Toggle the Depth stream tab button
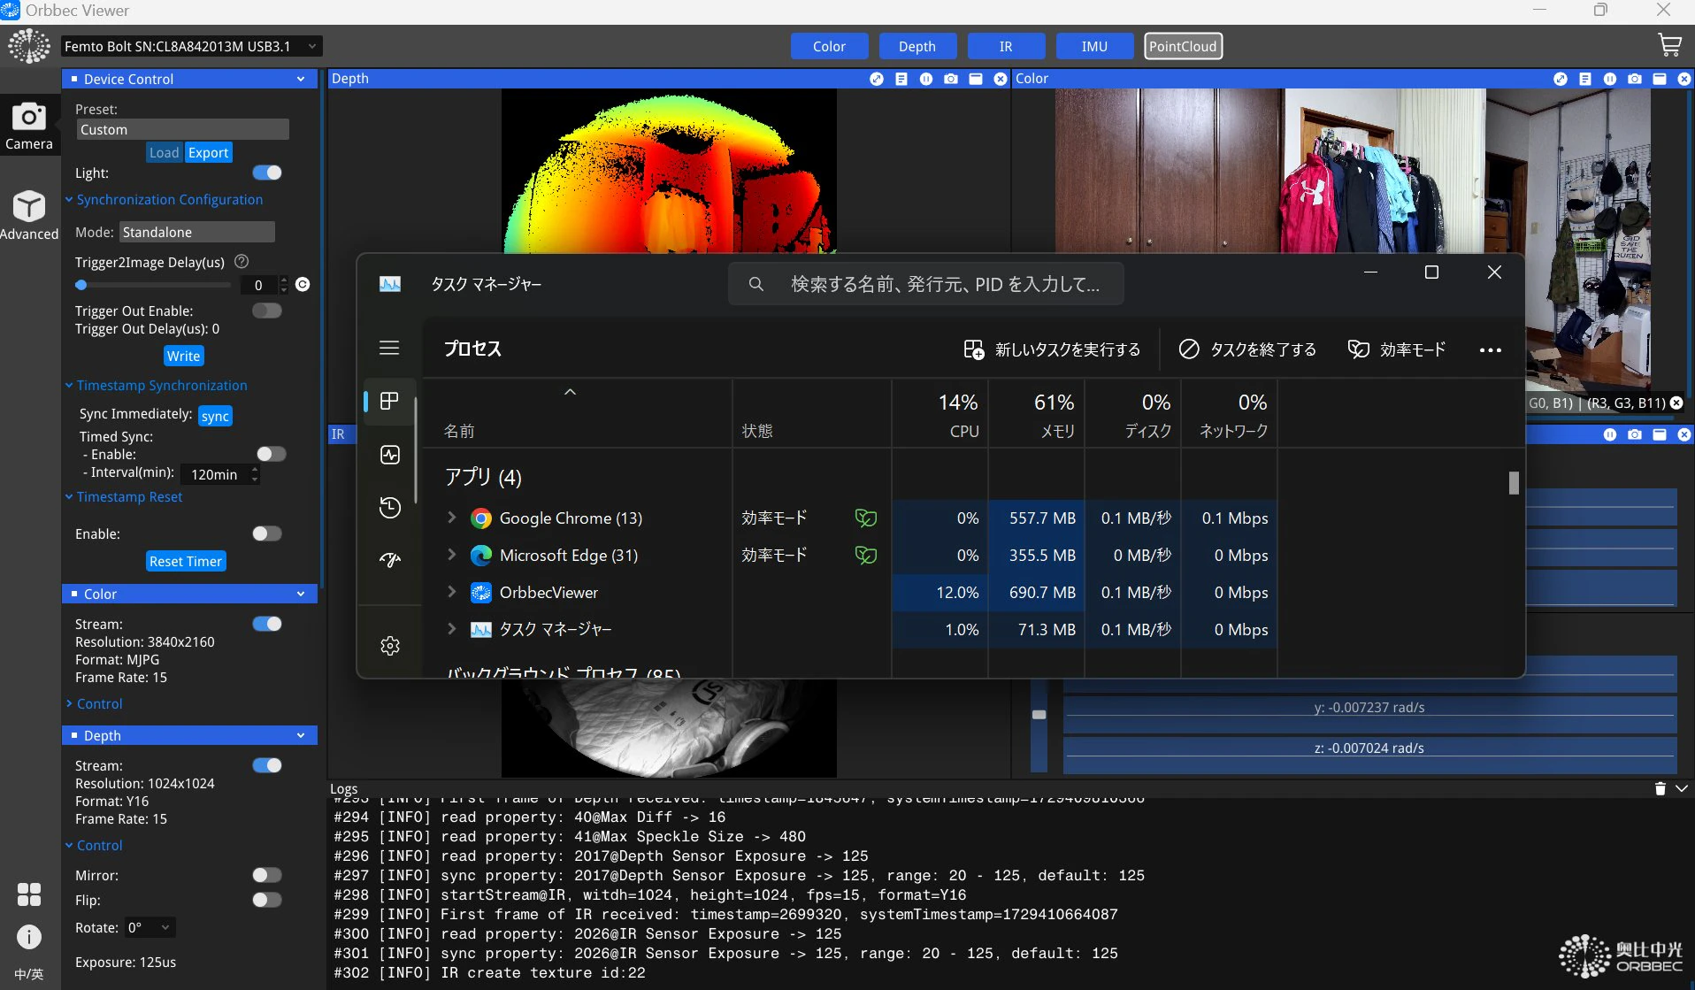This screenshot has width=1695, height=990. [x=917, y=46]
